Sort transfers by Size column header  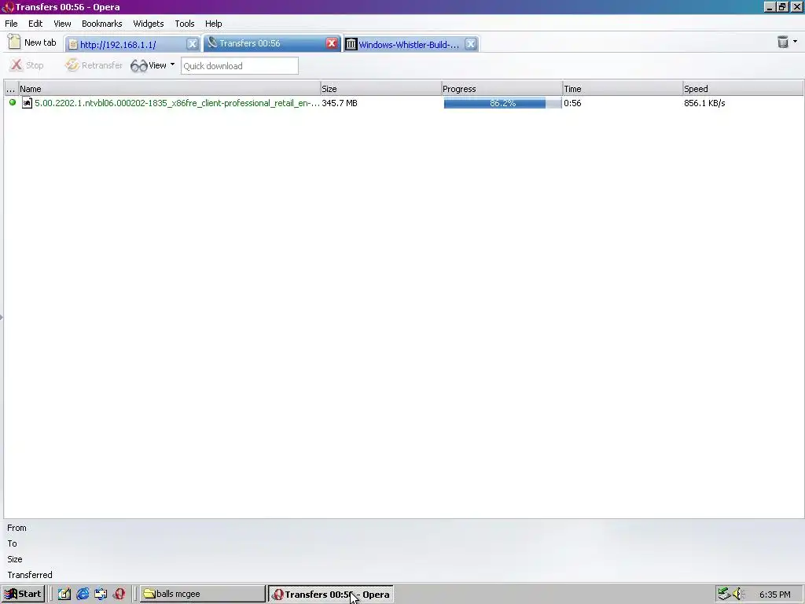[x=381, y=88]
